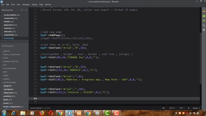Image resolution: width=206 pixels, height=116 pixels.
Task: Select editorder.php in Working Files
Action: click(x=10, y=32)
